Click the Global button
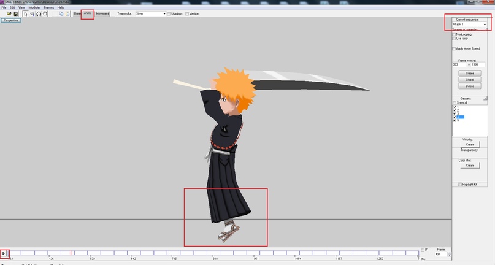 470,80
